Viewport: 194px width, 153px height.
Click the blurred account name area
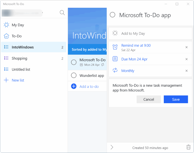point(22,13)
